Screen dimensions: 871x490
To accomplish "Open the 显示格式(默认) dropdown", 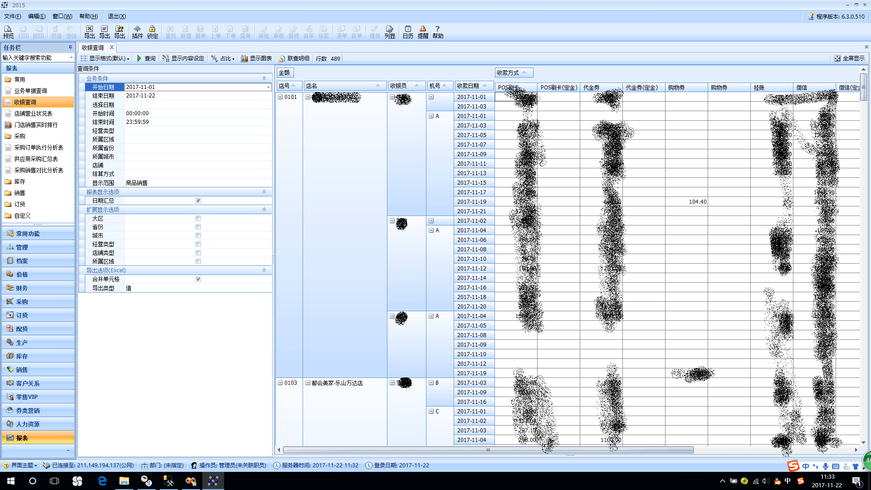I will [106, 59].
